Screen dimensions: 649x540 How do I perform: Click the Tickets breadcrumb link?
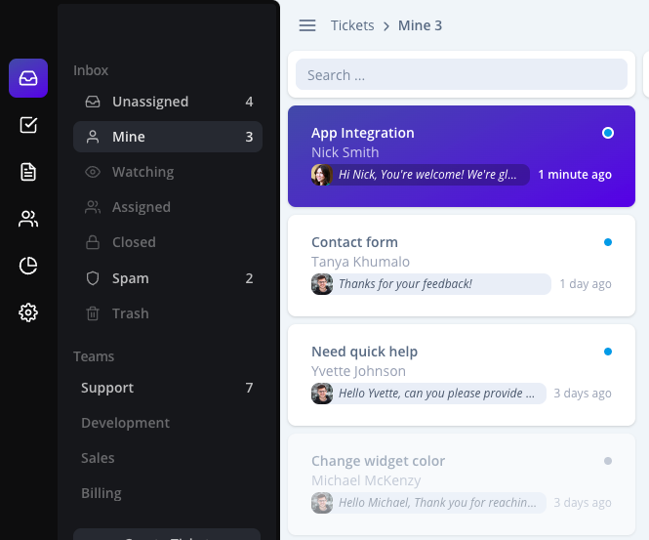coord(352,25)
